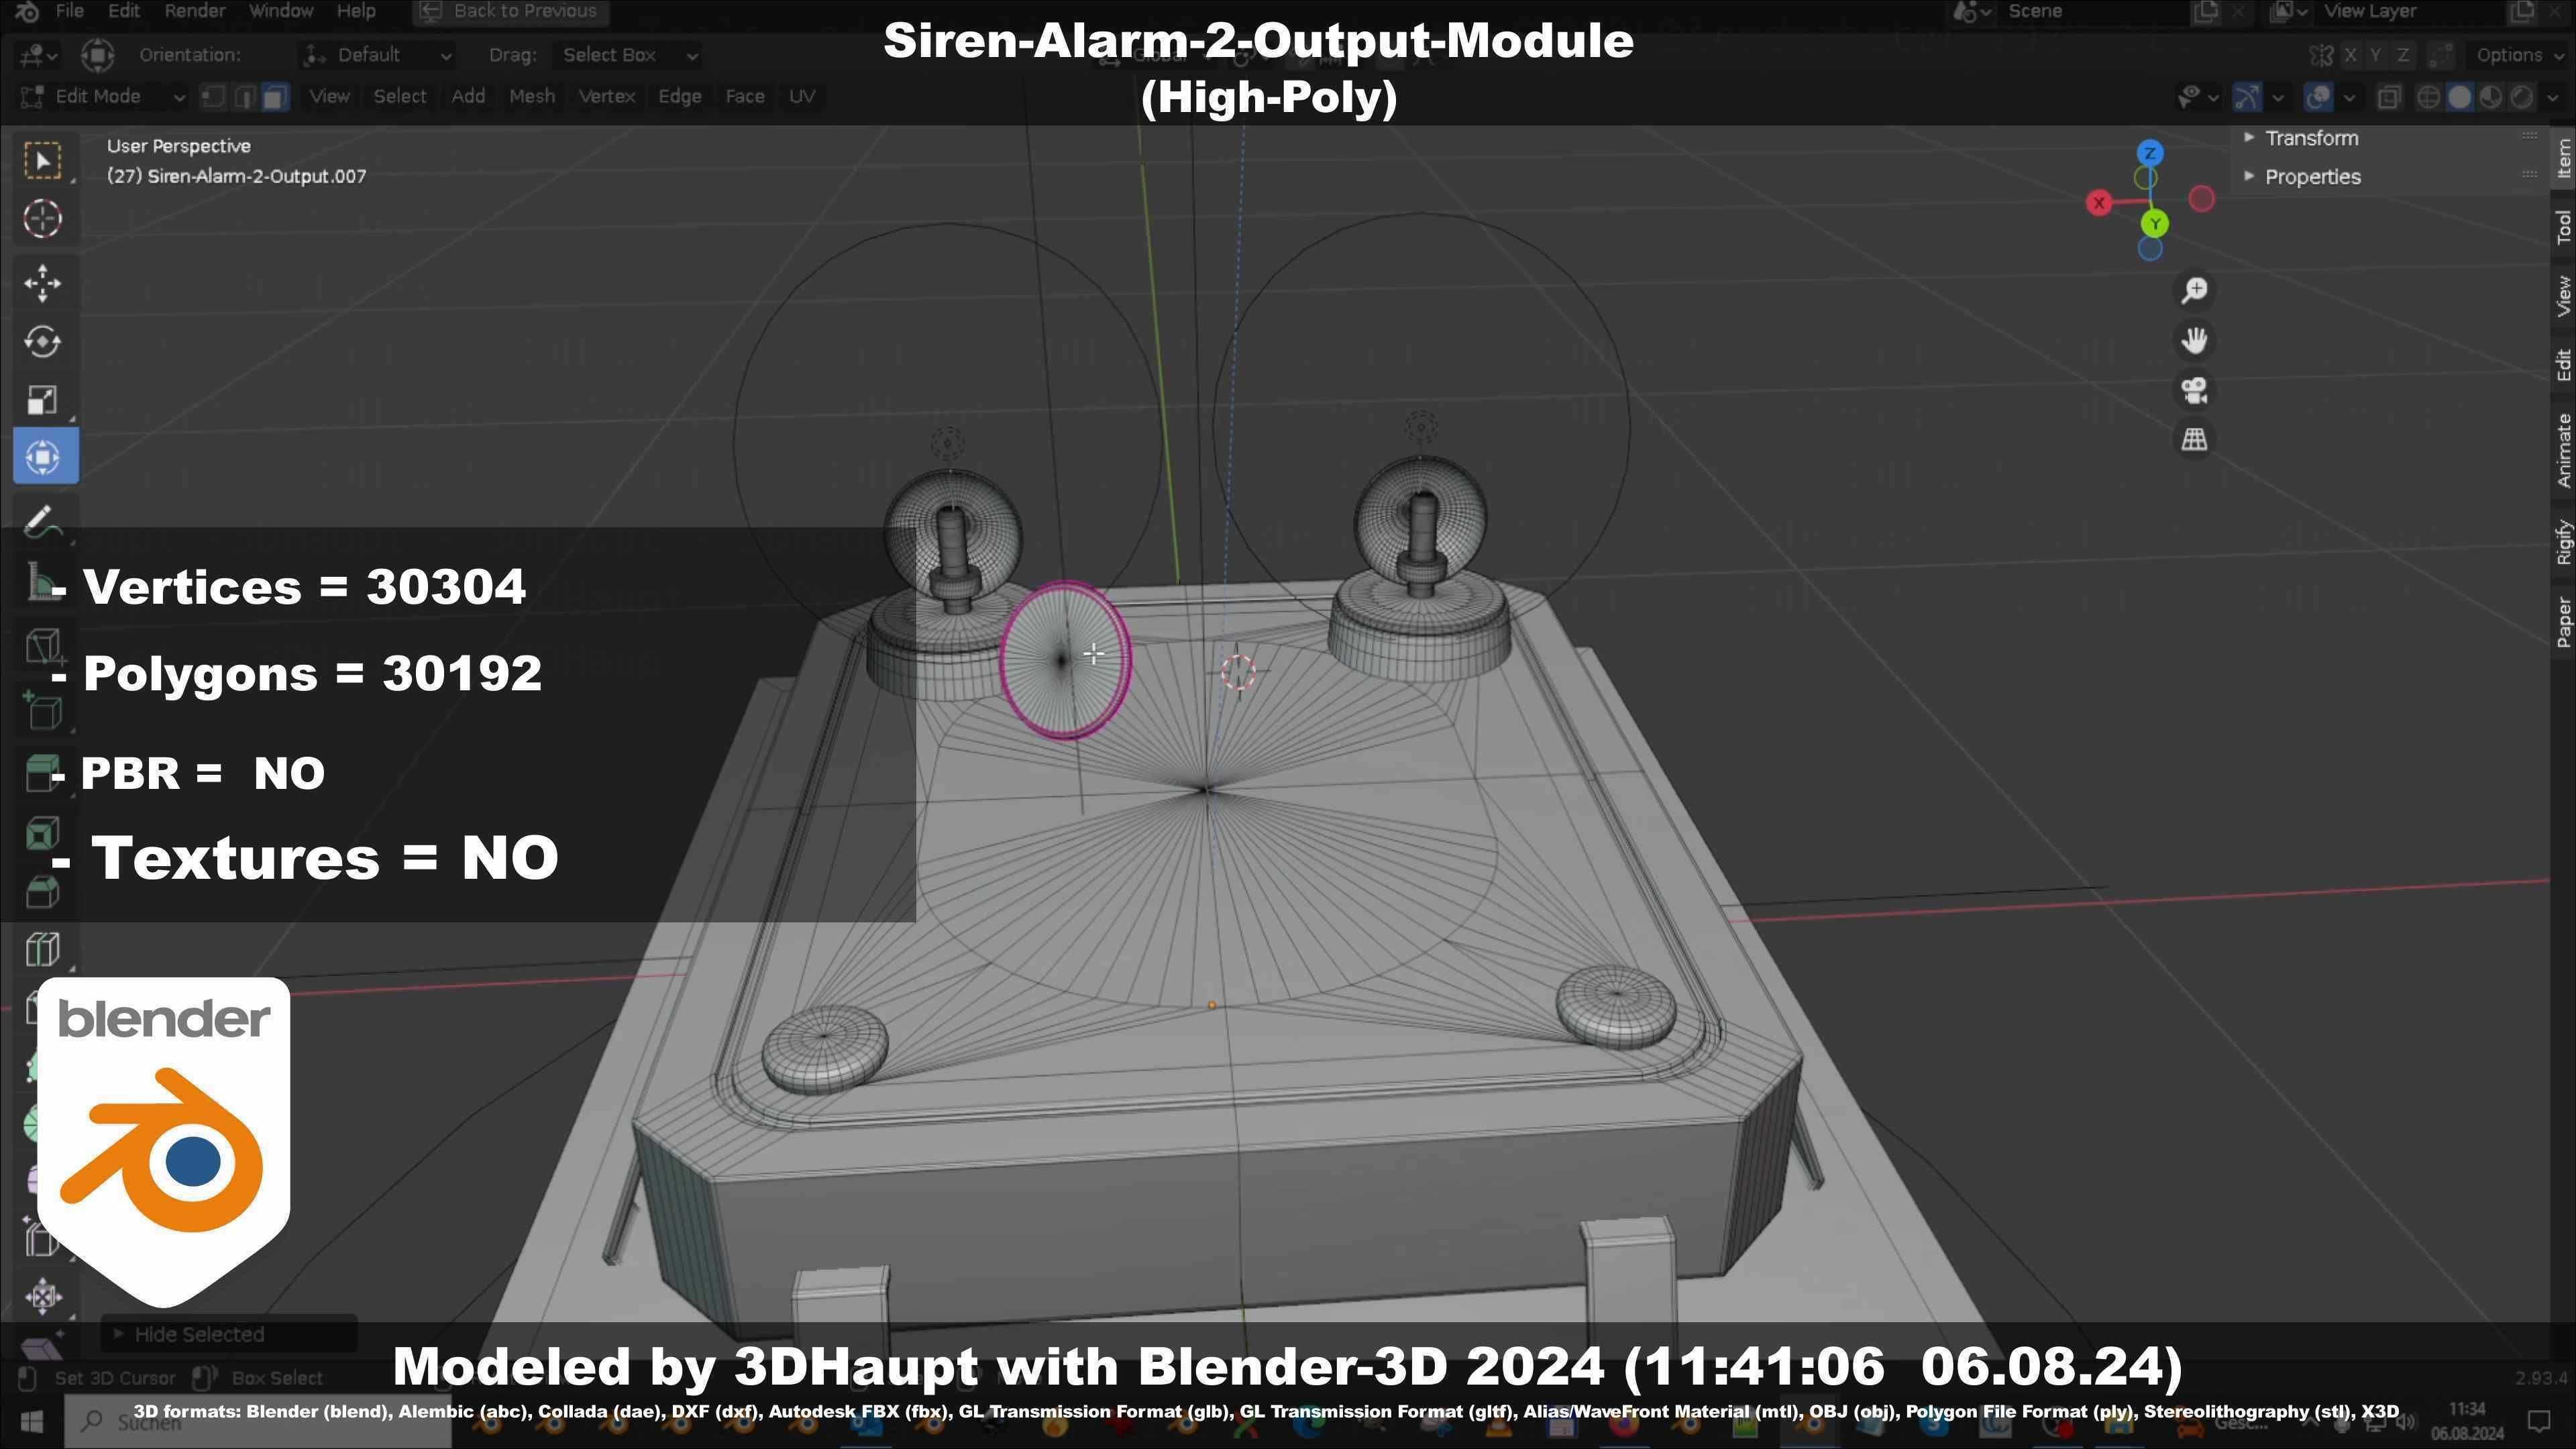Select the Annotate pencil tool
Screen dimensions: 2576x1449
(42, 522)
